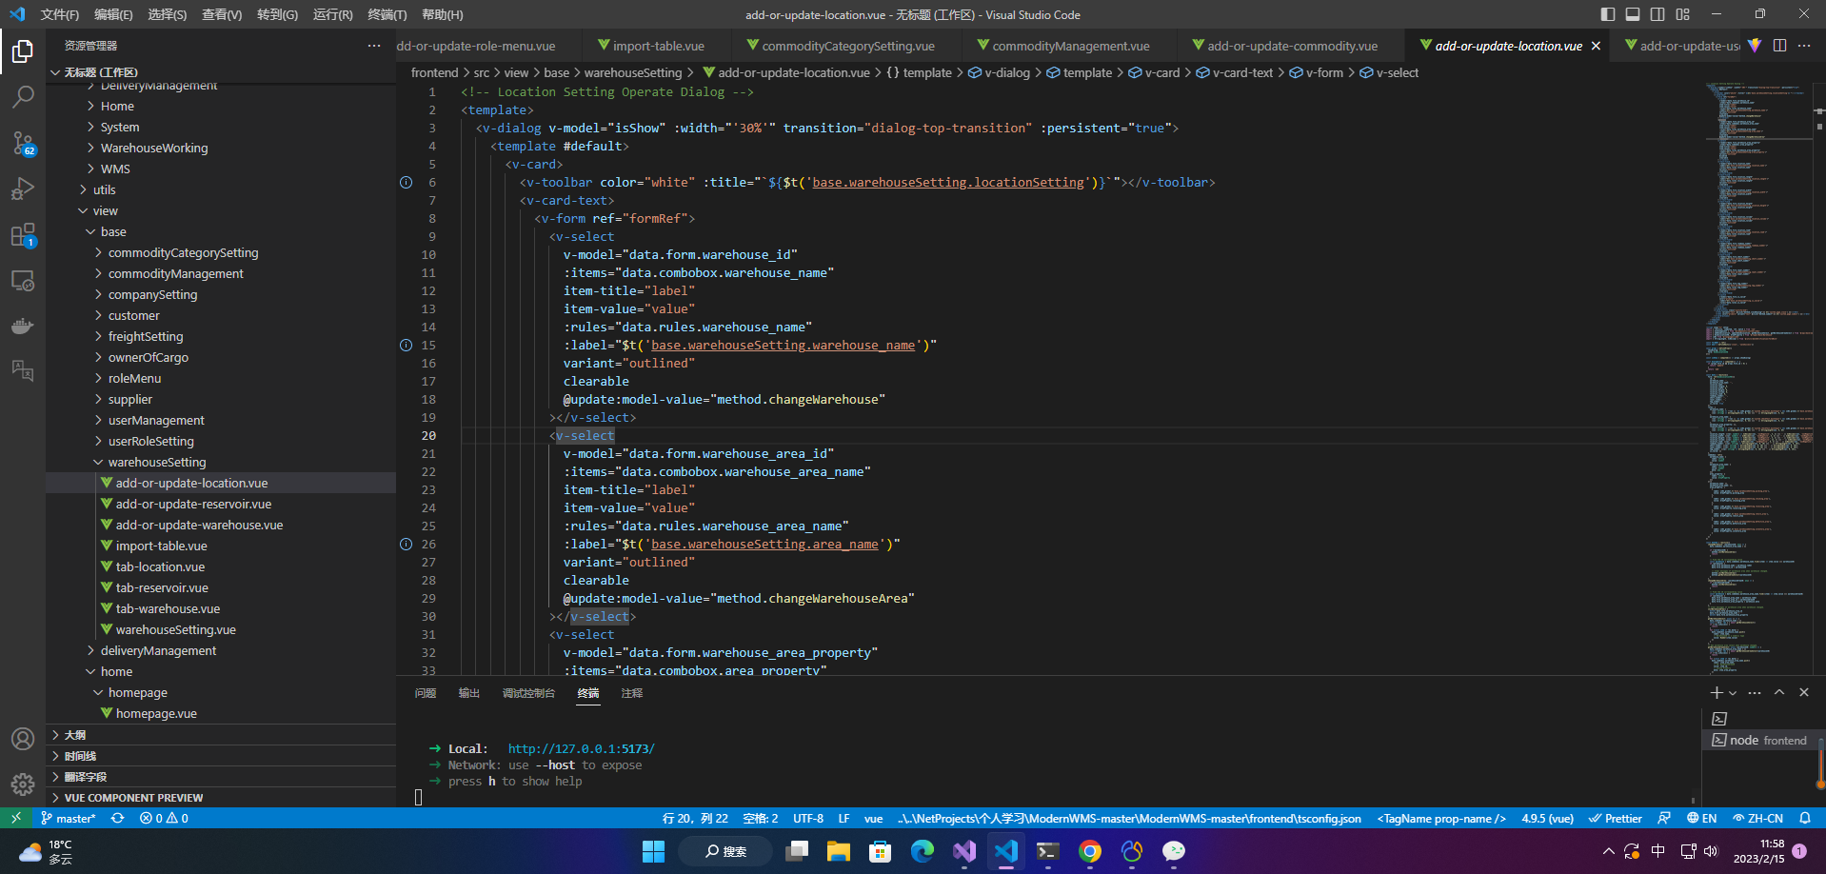This screenshot has height=874, width=1826.
Task: Click the vue language mode button
Action: (x=873, y=818)
